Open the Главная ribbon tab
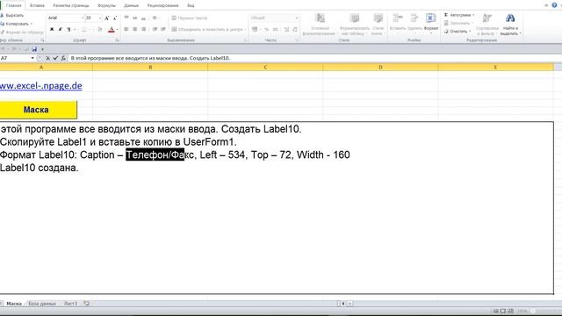Screen dimensions: 562x316 coord(14,5)
